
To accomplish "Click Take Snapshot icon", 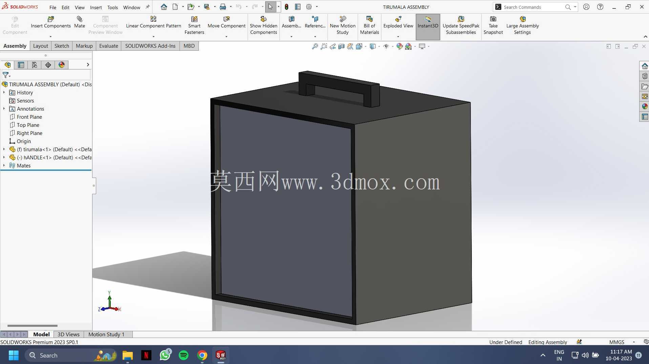I will coord(493,25).
